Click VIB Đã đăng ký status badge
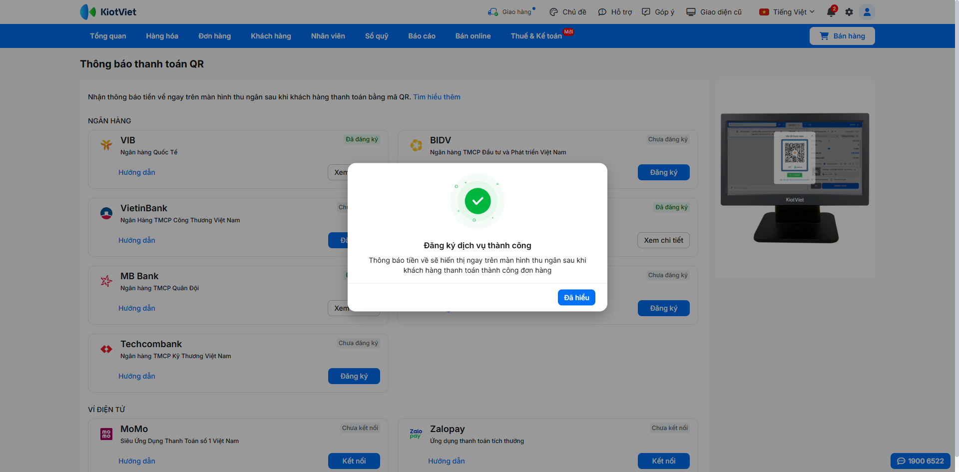 click(x=362, y=139)
